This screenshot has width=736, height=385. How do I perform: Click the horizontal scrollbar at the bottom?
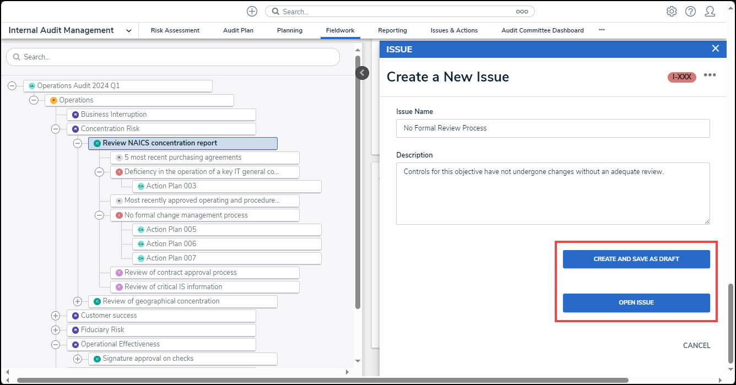click(x=322, y=380)
